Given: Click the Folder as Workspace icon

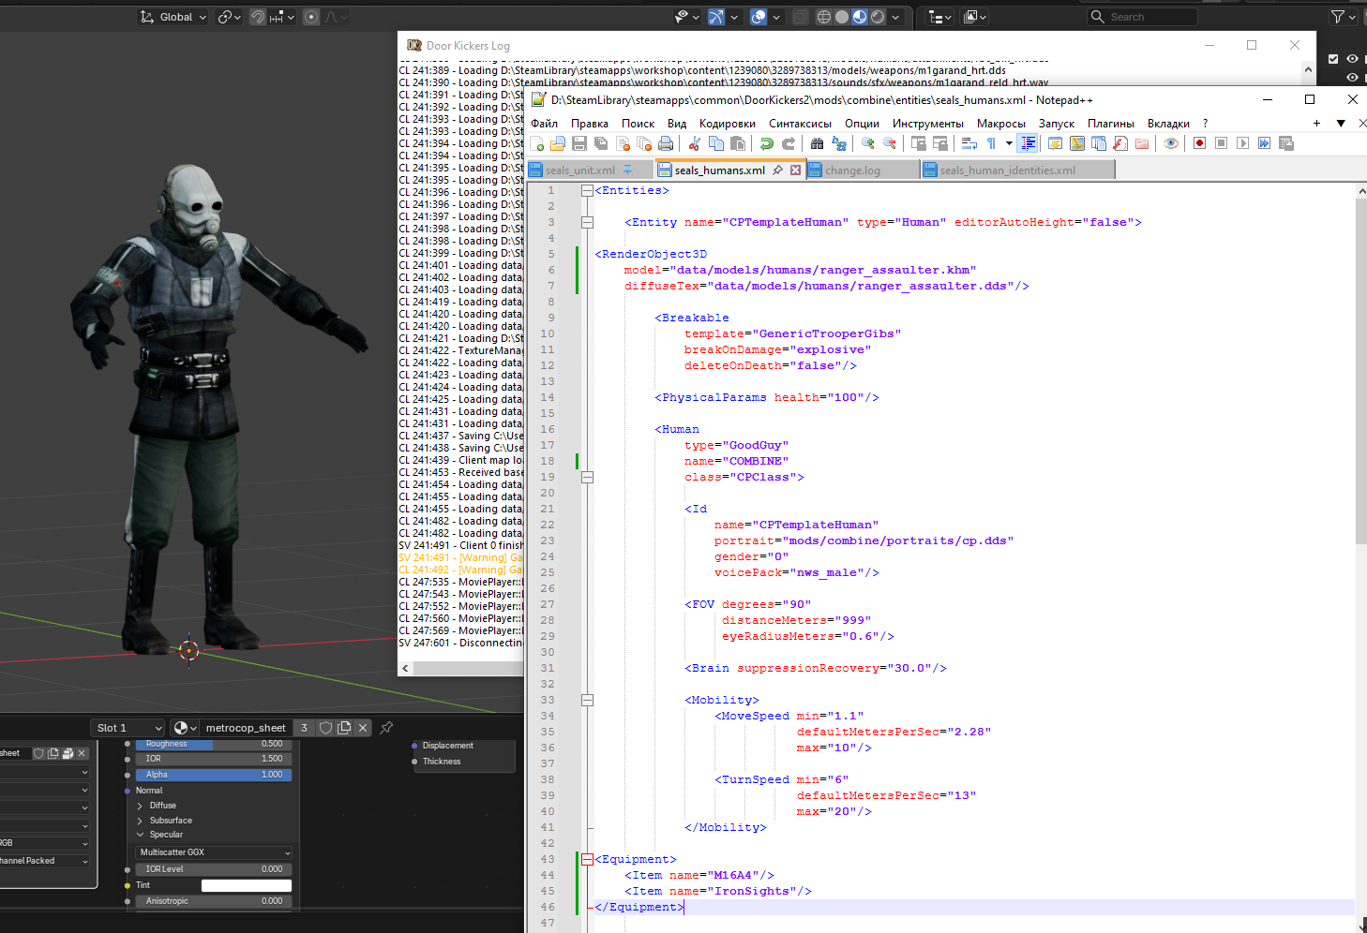Looking at the screenshot, I should point(1142,143).
